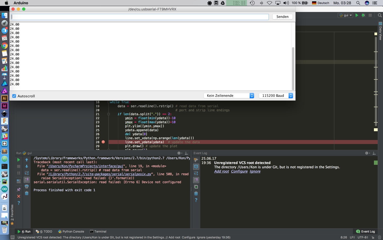
Task: Click the Senden button
Action: pyautogui.click(x=282, y=17)
